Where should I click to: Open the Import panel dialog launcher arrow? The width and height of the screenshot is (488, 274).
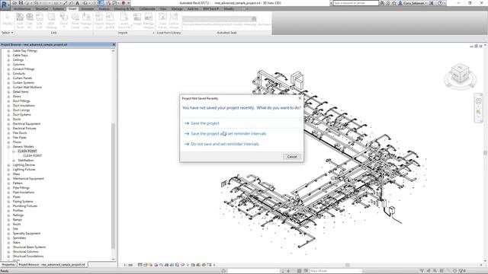tap(153, 33)
